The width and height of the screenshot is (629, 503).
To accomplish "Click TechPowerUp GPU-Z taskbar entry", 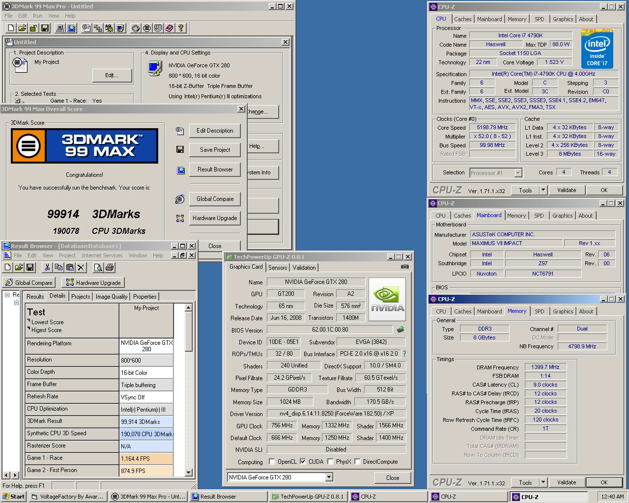I will [x=308, y=497].
